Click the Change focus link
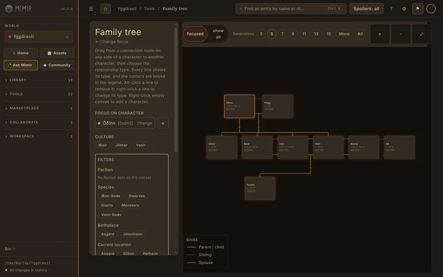 [x=112, y=42]
